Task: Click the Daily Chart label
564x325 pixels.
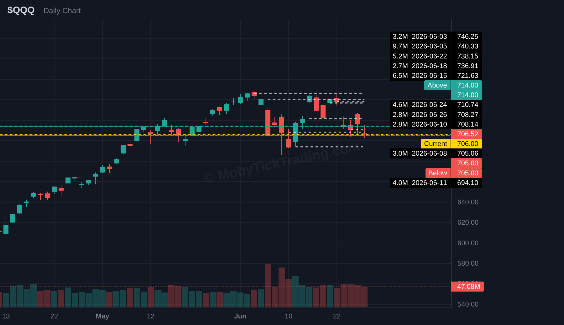Action: [62, 11]
